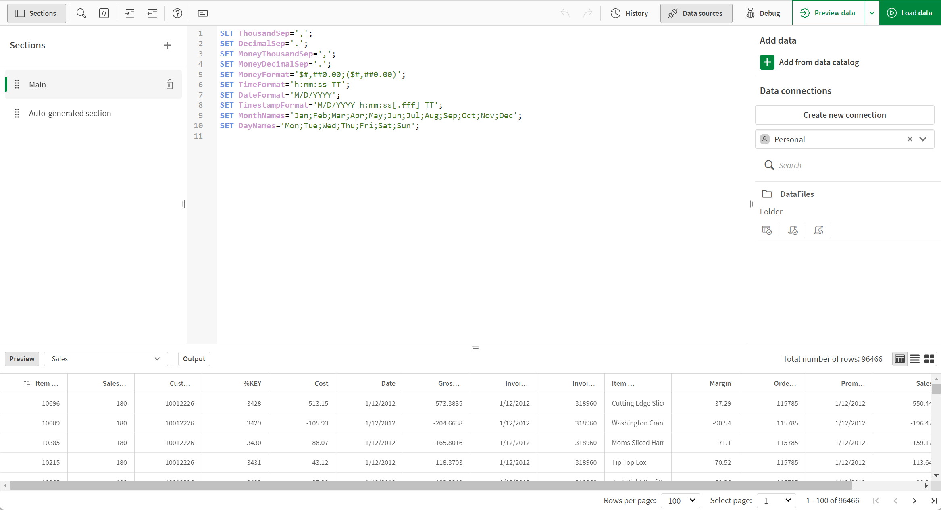The height and width of the screenshot is (510, 941).
Task: Switch to the Output tab
Action: pyautogui.click(x=194, y=359)
